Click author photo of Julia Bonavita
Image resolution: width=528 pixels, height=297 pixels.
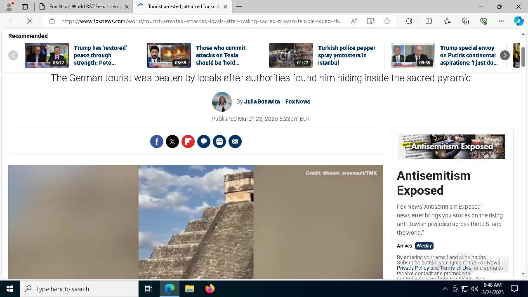(222, 102)
